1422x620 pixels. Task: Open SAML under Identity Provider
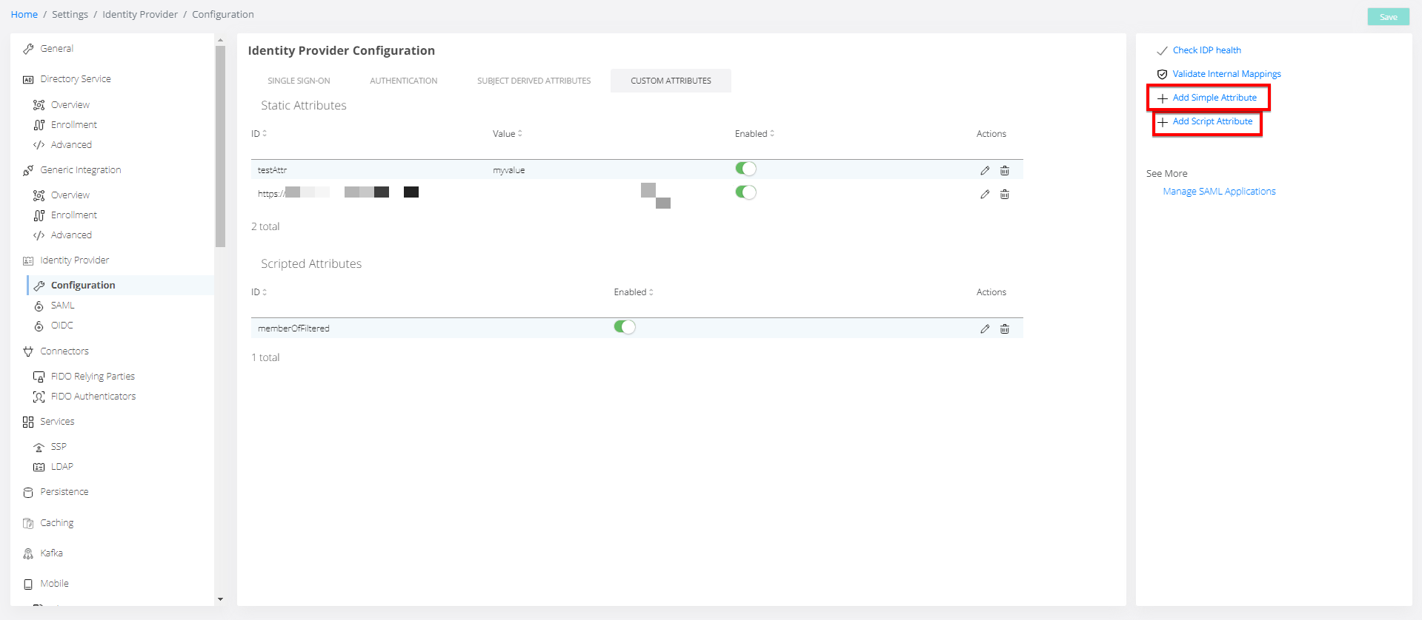pos(62,306)
